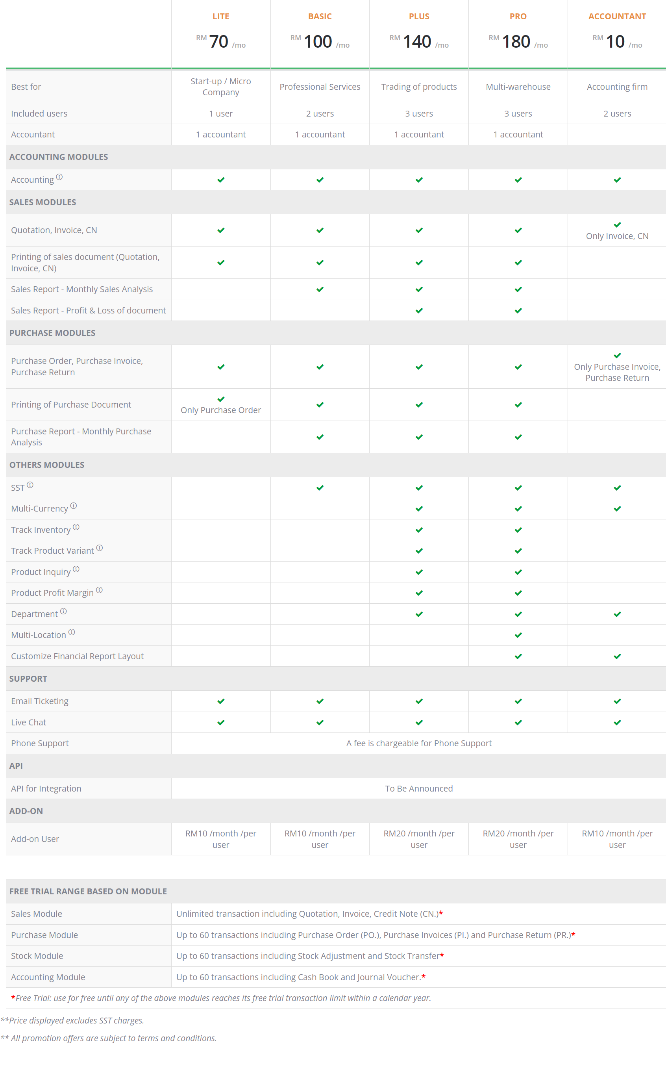Click the Multi-Currency info icon
The height and width of the screenshot is (1068, 666).
coord(74,506)
